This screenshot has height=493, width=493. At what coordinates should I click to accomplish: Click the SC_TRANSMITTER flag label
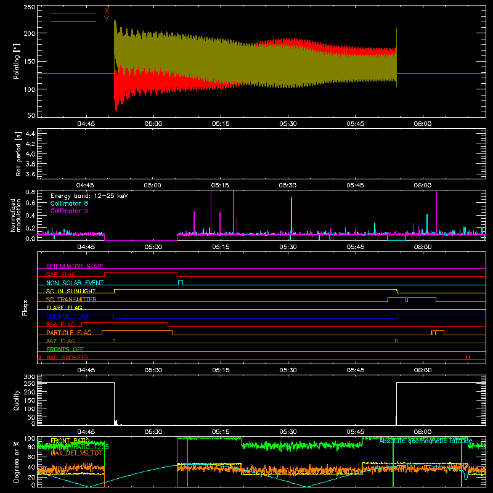pyautogui.click(x=71, y=299)
